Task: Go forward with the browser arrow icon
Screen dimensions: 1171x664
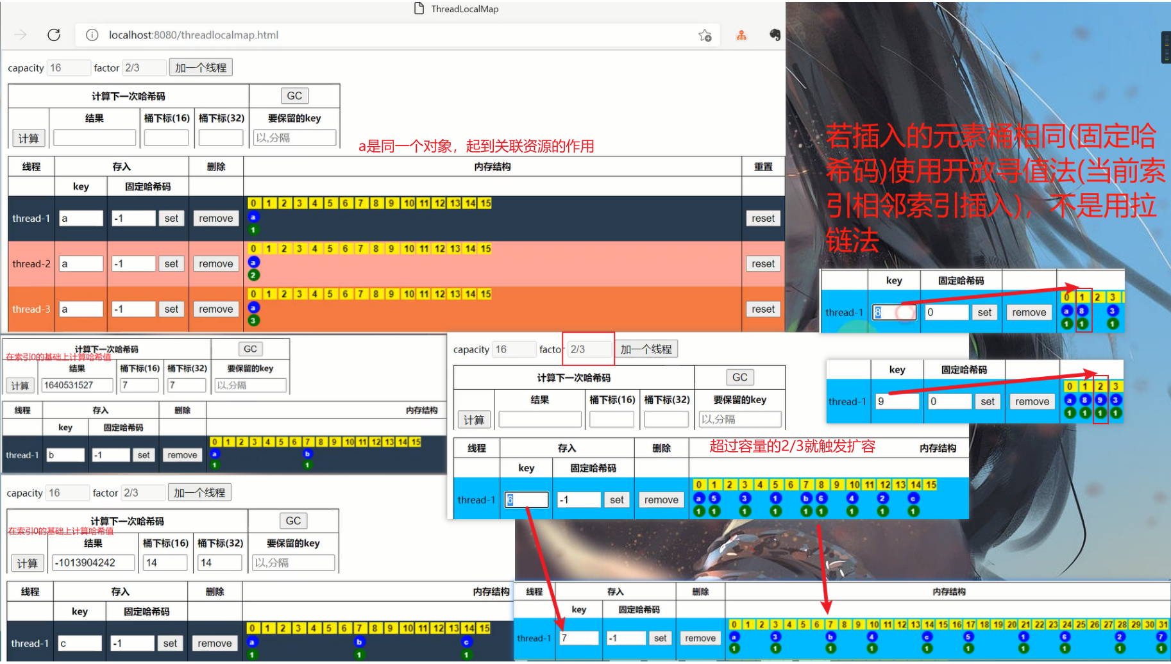Action: pyautogui.click(x=21, y=35)
